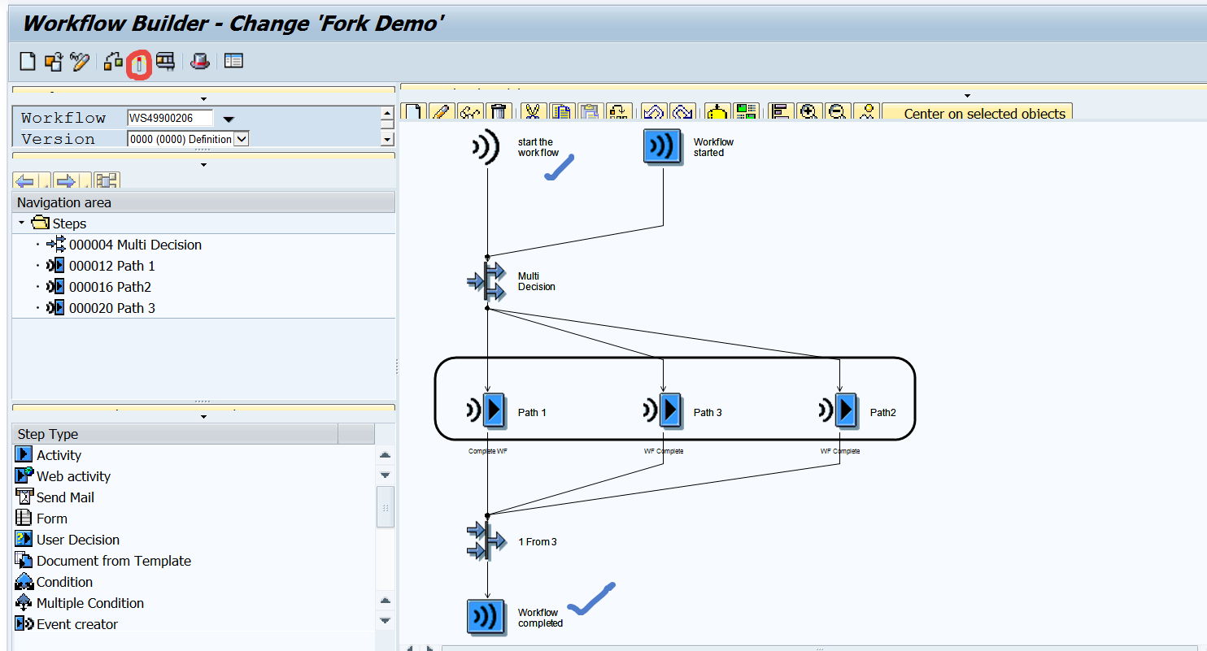Activate the workflow using the circled match icon
Image resolution: width=1207 pixels, height=651 pixels.
click(x=139, y=61)
